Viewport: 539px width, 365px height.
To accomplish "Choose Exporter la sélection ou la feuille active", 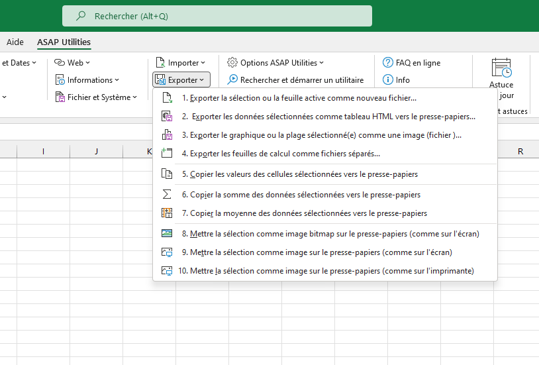I will coord(325,98).
